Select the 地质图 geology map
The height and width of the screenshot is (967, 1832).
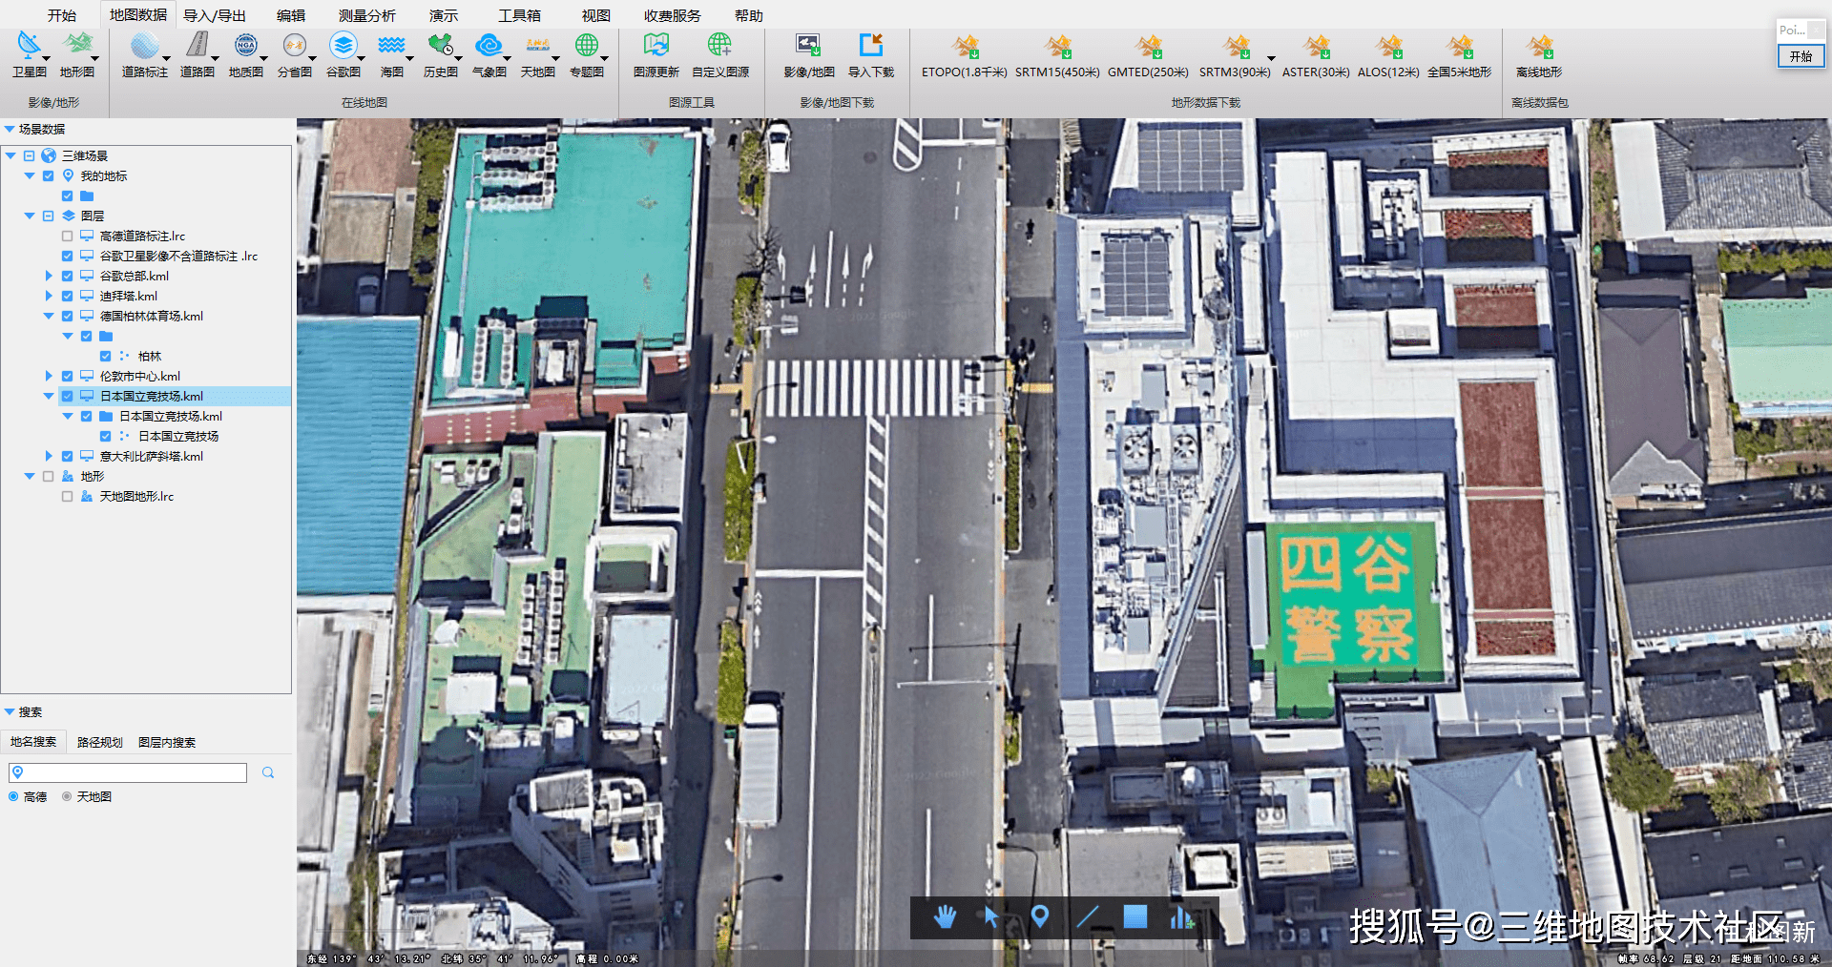coord(246,54)
